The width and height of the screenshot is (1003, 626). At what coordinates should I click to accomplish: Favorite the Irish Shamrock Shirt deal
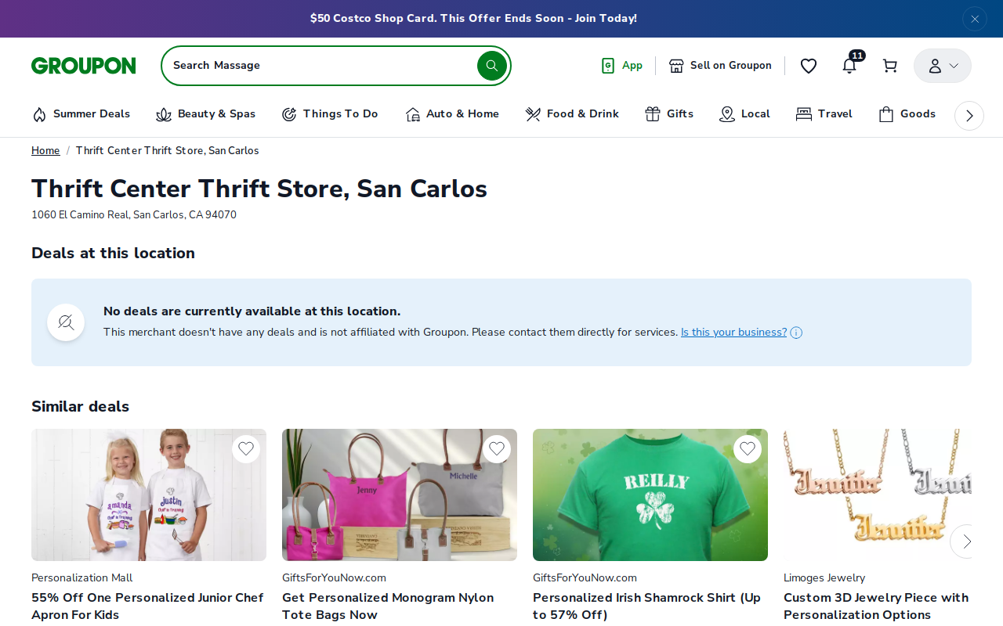[748, 449]
